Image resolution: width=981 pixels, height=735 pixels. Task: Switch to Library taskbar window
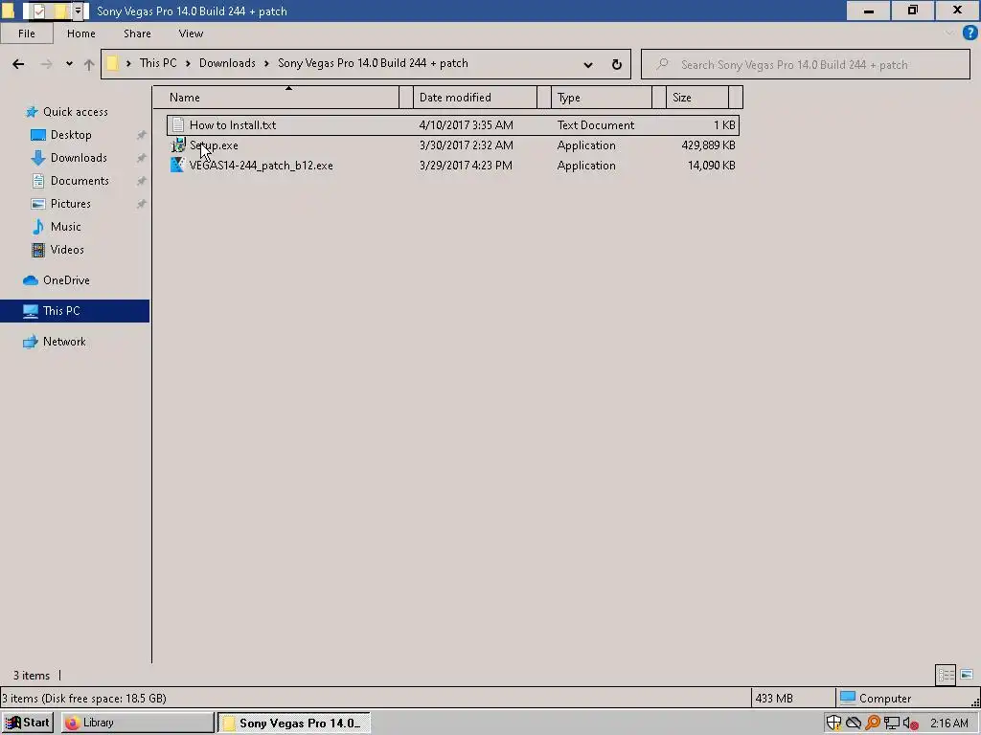point(138,723)
